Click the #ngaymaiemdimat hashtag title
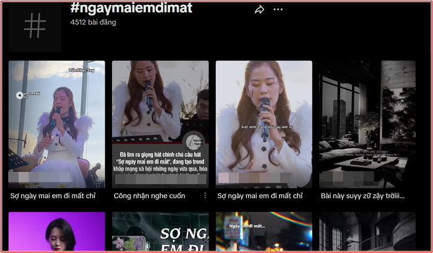 click(131, 8)
